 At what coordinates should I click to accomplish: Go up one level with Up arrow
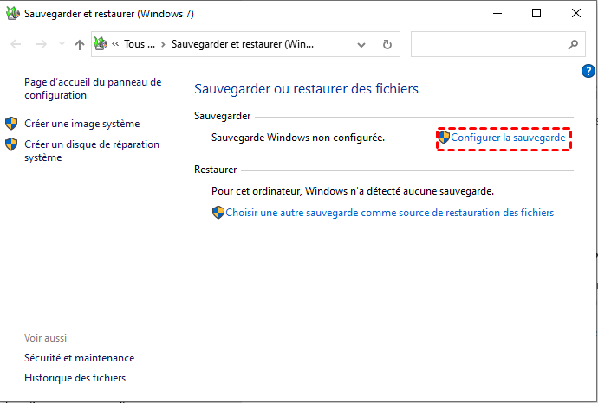[x=80, y=44]
